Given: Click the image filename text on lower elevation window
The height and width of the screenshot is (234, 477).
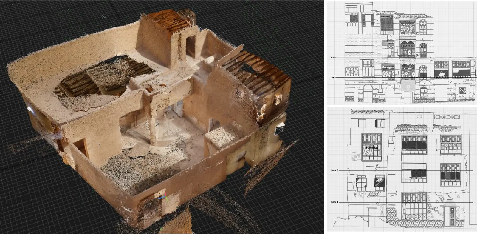Looking at the screenshot, I should [372, 147].
